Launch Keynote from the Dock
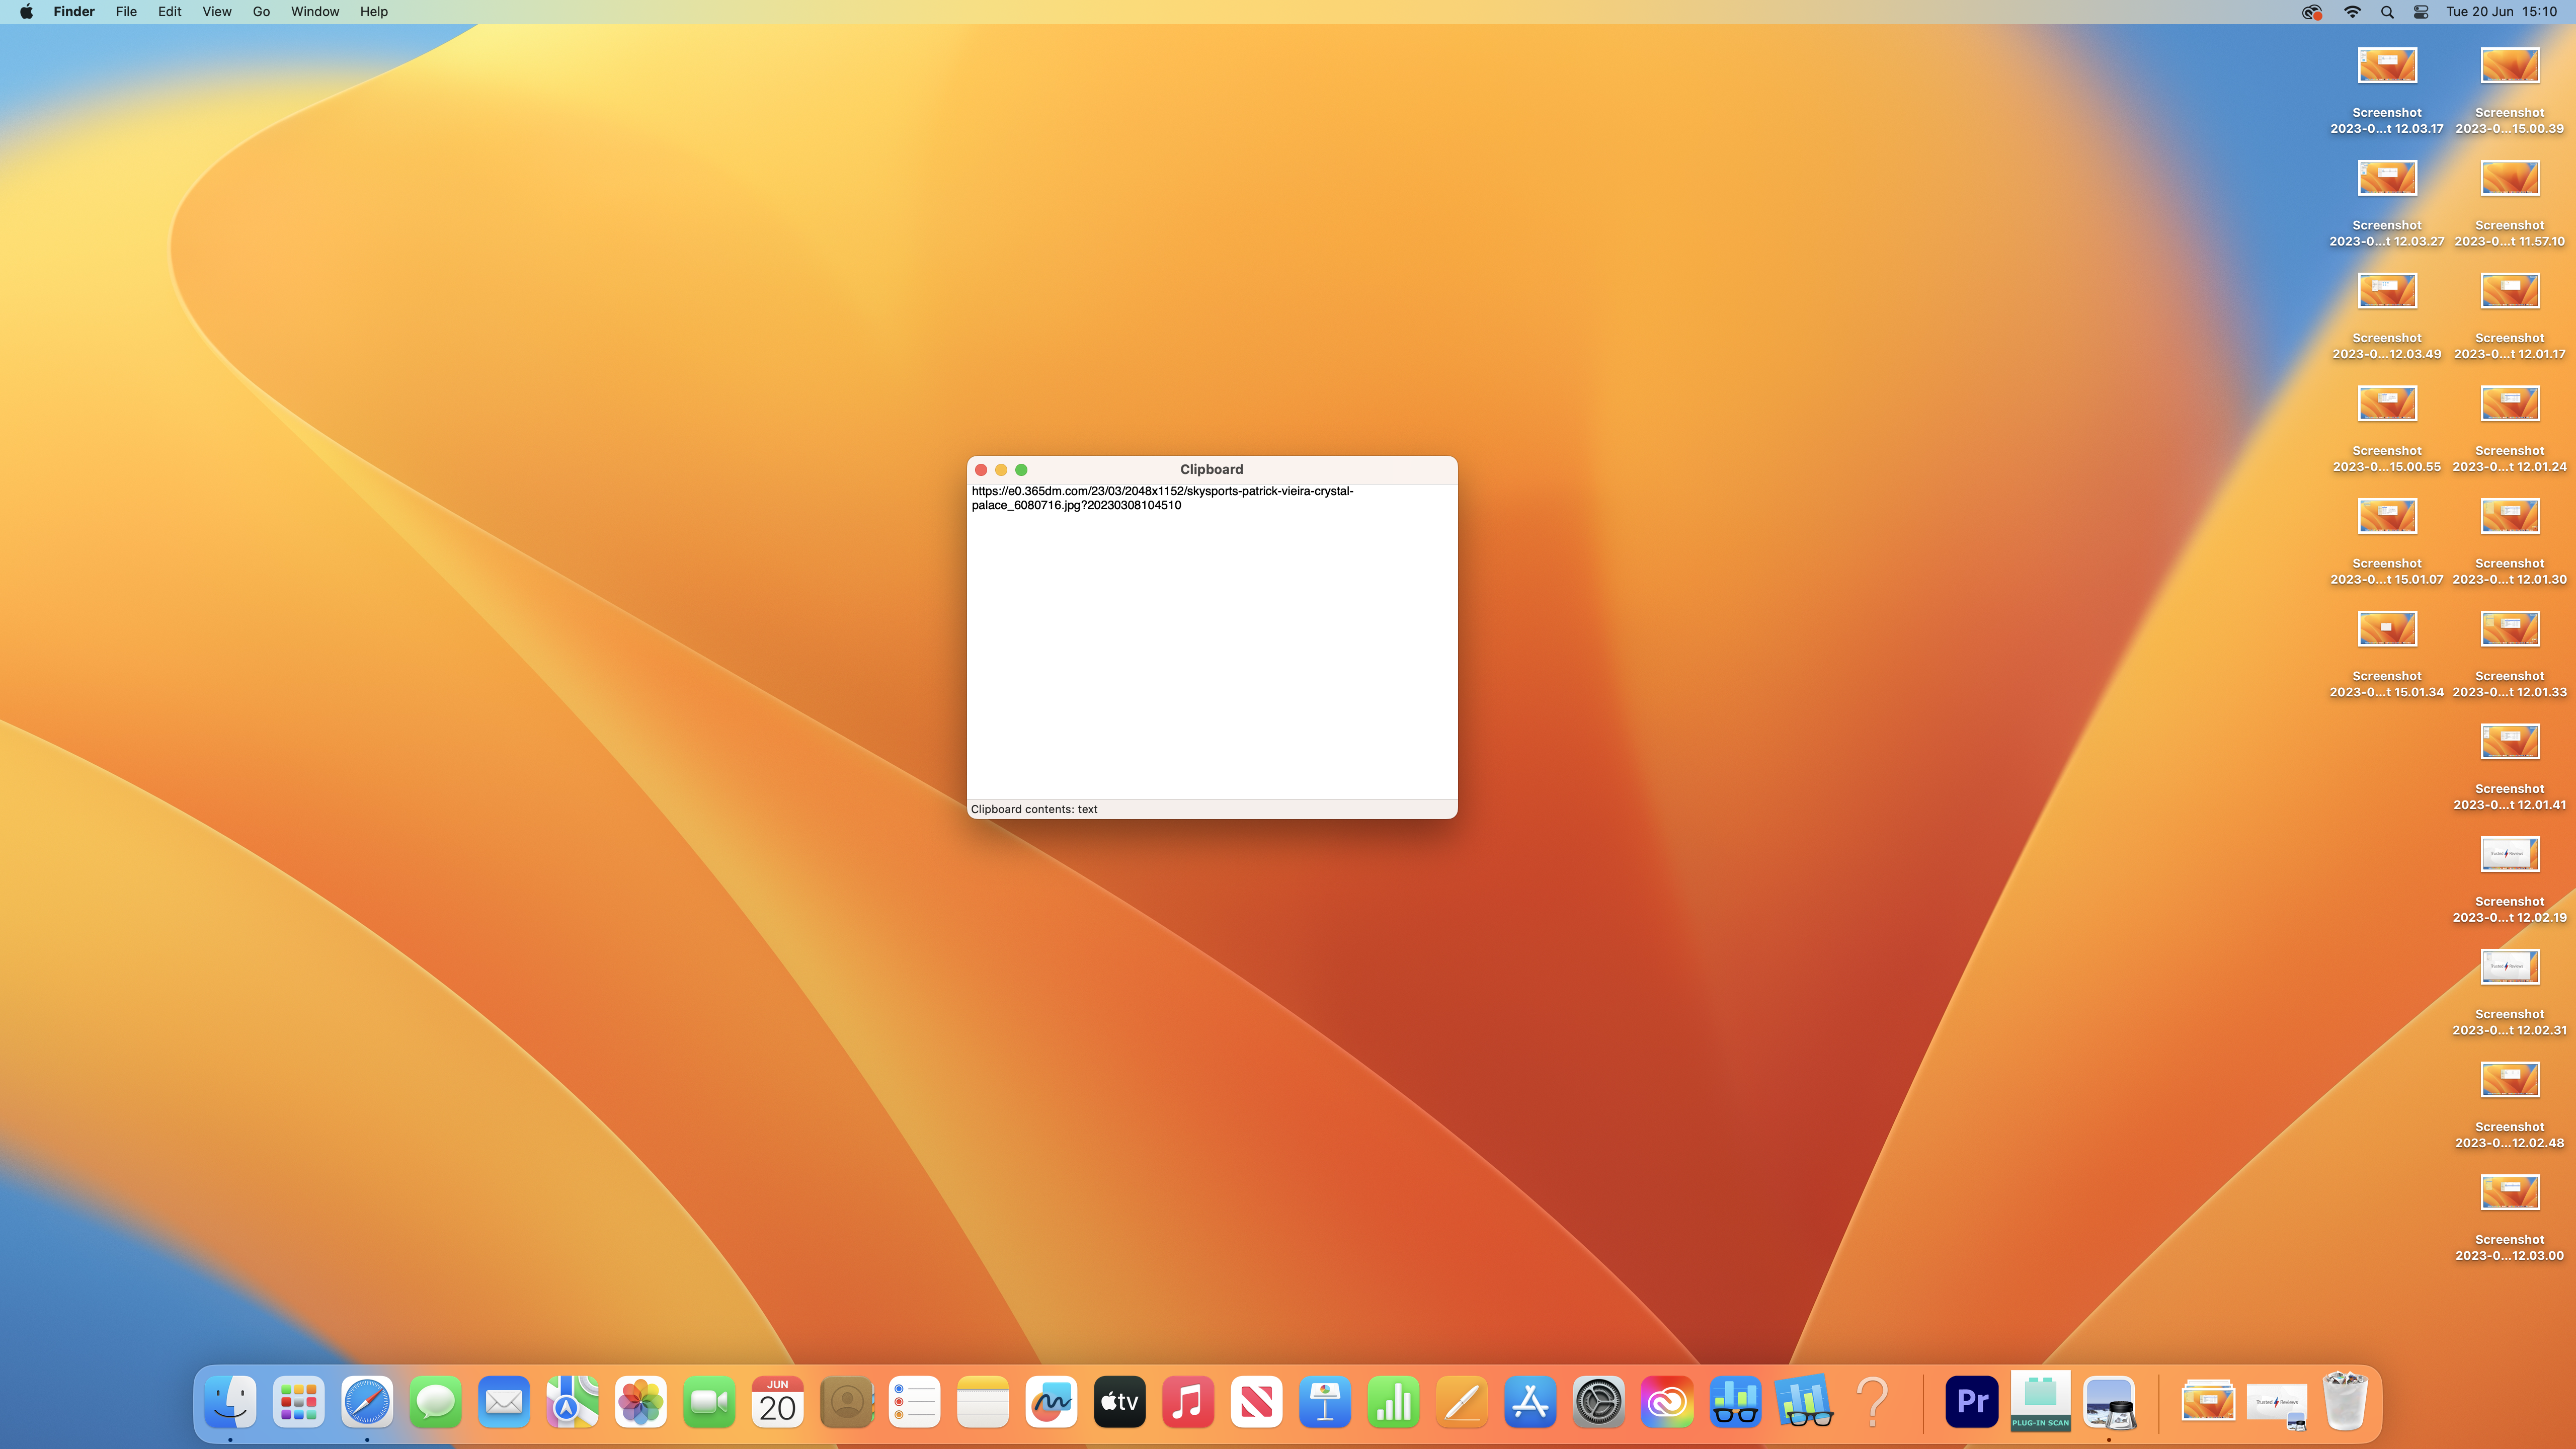The image size is (2576, 1449). [1325, 1402]
